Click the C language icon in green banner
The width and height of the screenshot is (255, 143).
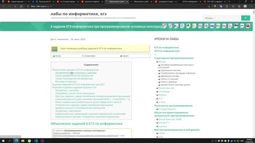(182, 26)
